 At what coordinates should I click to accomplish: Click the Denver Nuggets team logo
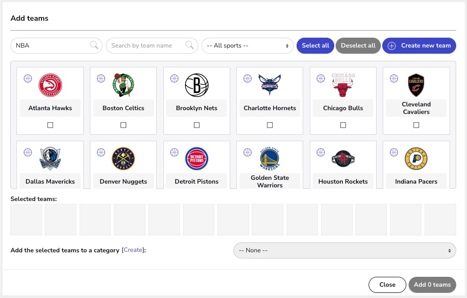click(123, 159)
